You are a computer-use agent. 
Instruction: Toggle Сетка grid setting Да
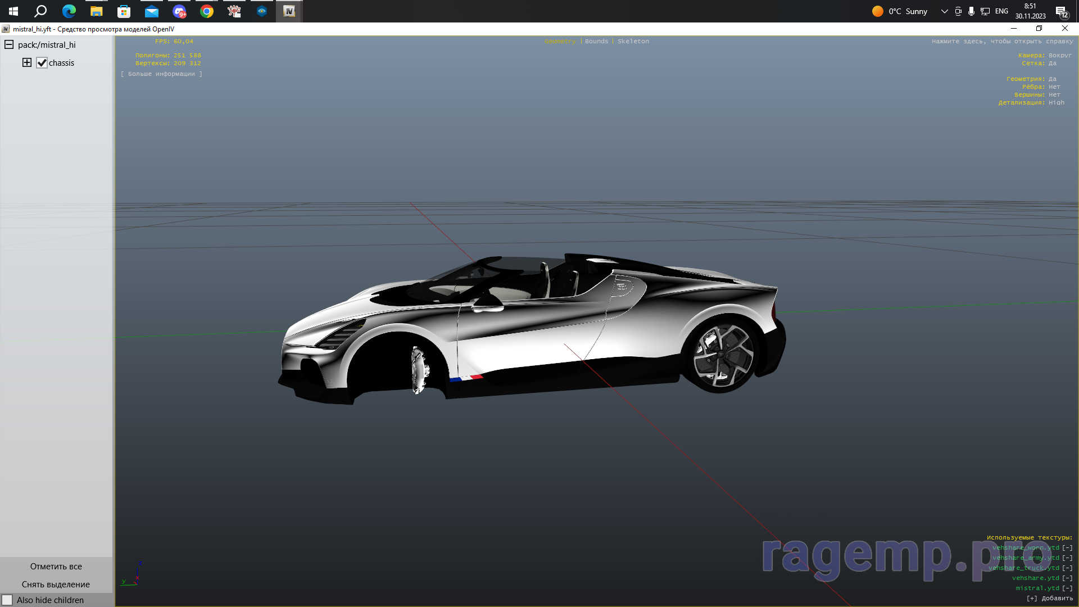coord(1053,64)
